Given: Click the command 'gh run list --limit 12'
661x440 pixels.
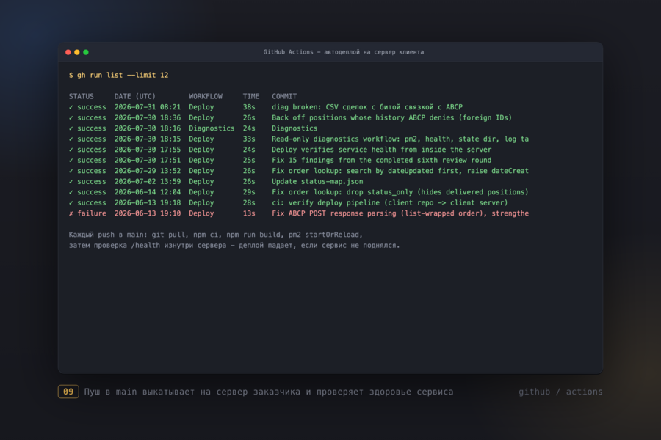Looking at the screenshot, I should (123, 75).
